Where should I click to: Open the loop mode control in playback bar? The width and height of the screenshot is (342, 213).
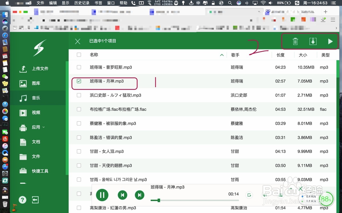pyautogui.click(x=249, y=195)
